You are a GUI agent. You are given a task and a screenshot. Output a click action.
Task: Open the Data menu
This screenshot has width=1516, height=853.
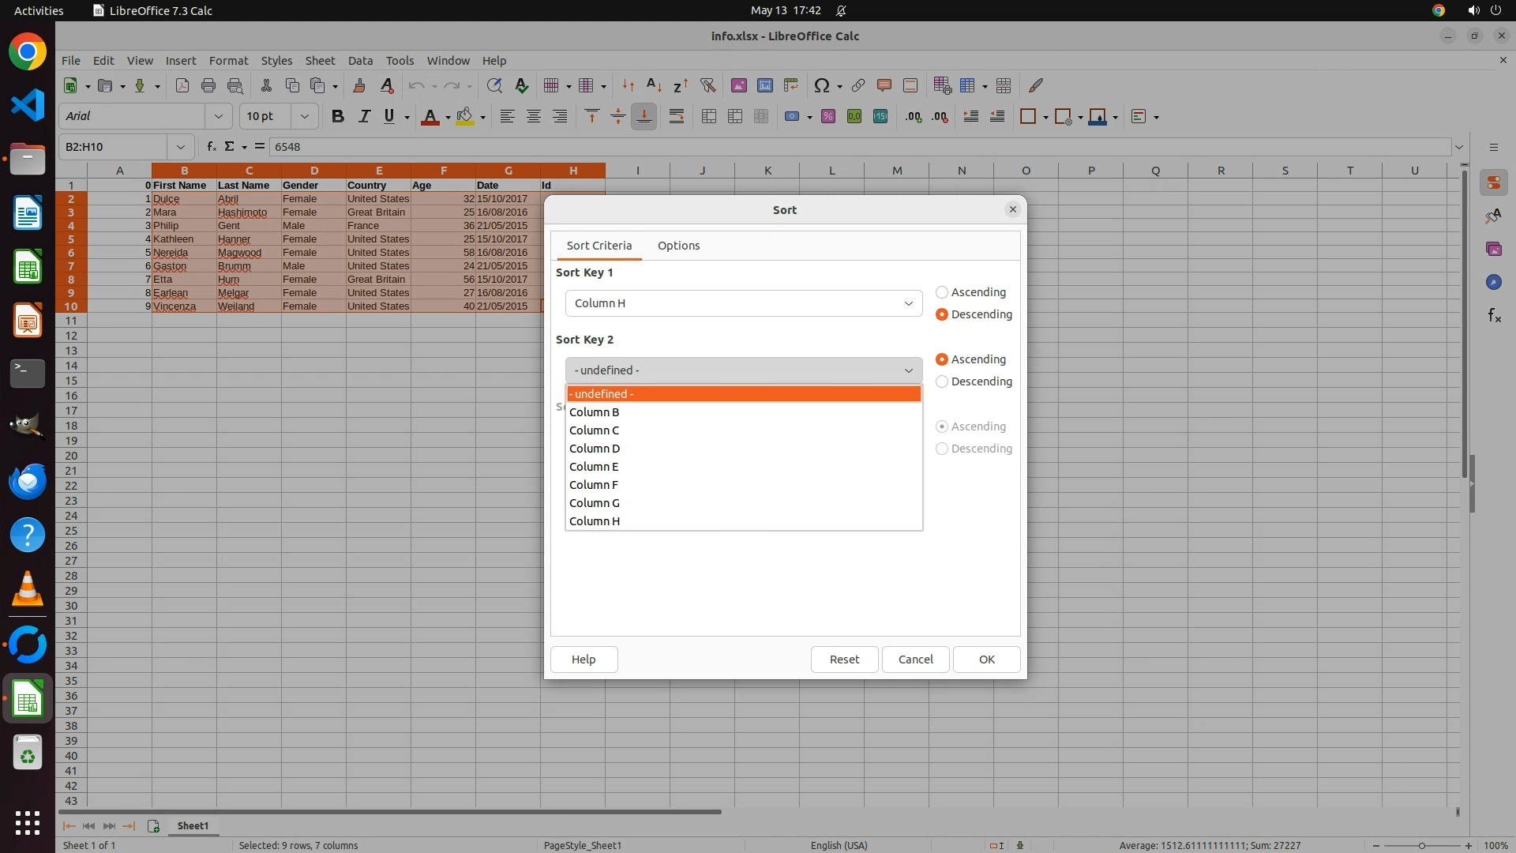(360, 61)
